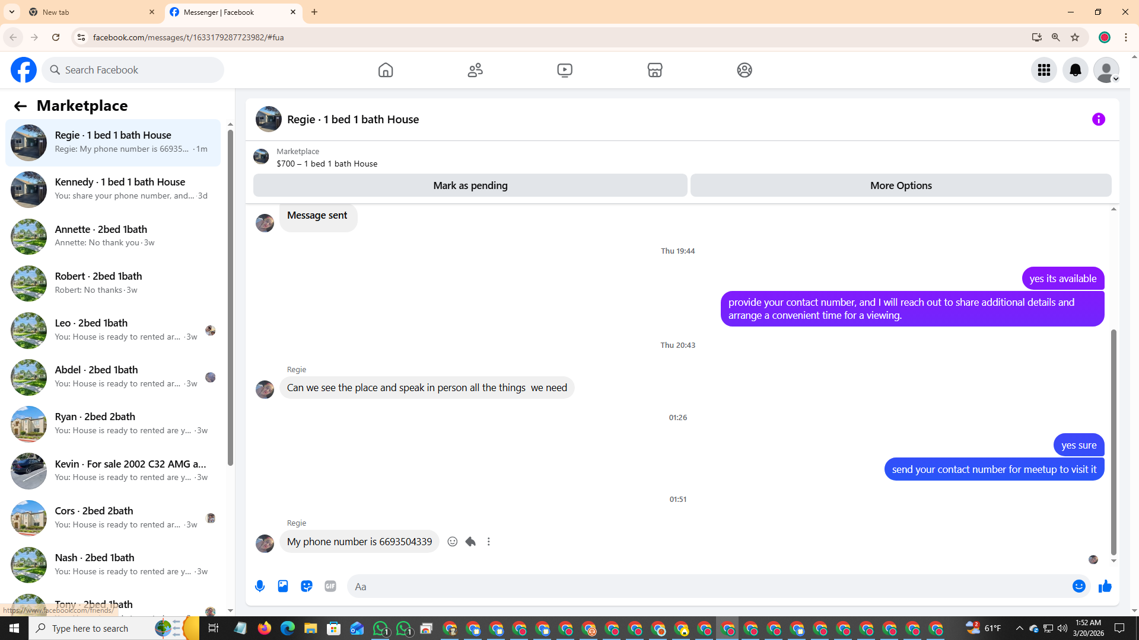Click the chat messages vertical scrollbar
Screen dimensions: 1139x640
point(1113,441)
